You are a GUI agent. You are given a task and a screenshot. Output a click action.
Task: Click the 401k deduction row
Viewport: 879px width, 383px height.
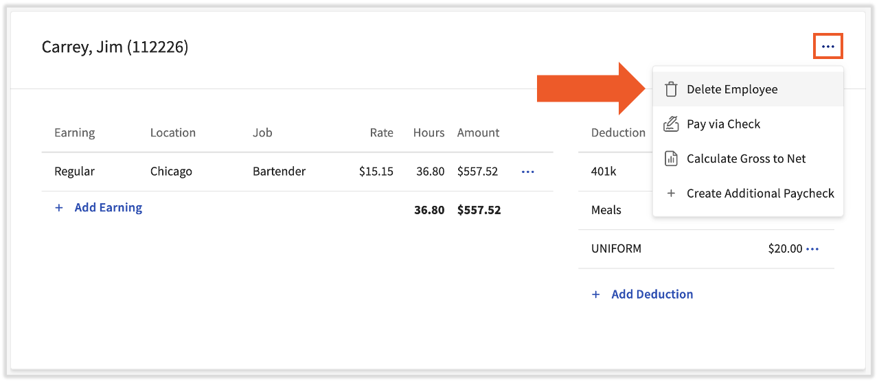pyautogui.click(x=604, y=172)
